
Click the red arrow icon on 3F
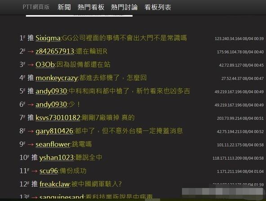31,65
